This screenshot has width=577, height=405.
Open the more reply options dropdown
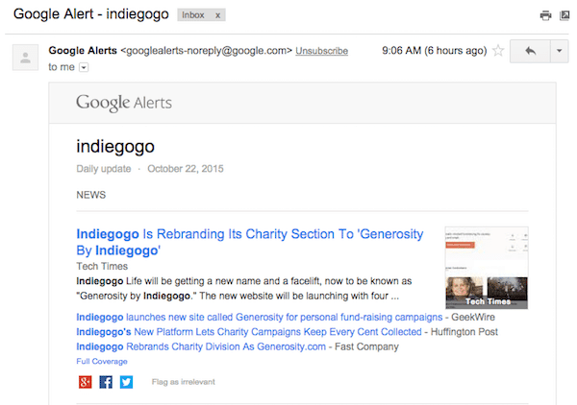559,51
